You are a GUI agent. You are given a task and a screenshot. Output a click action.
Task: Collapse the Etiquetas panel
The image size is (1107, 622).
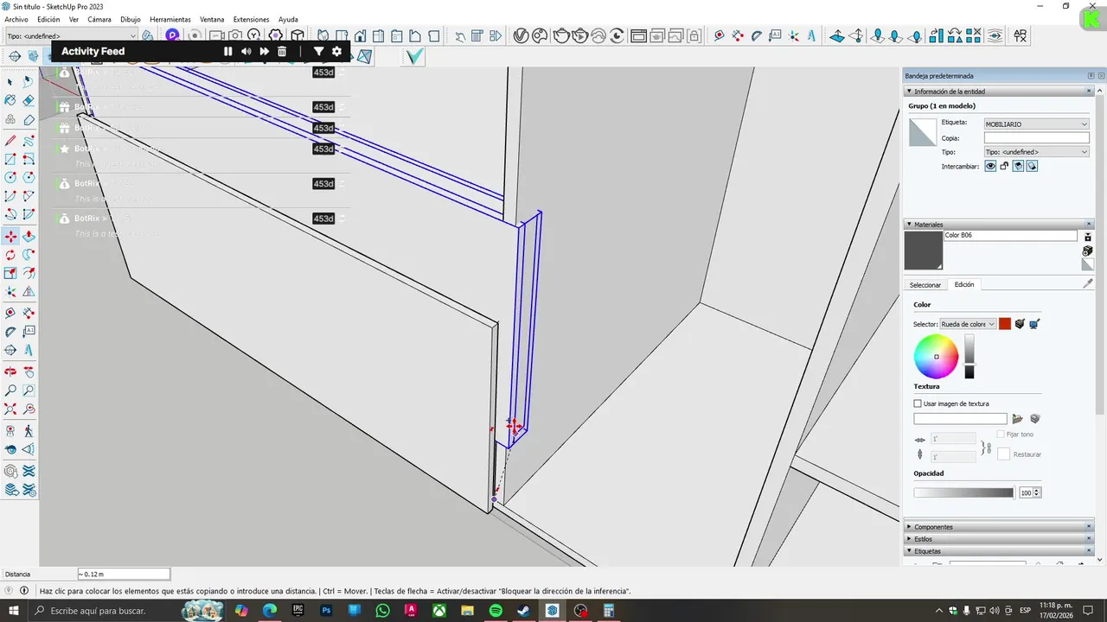pos(910,551)
